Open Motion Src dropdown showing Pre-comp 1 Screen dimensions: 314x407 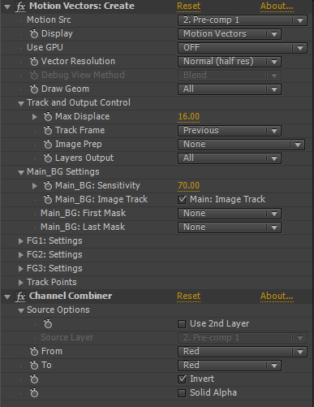[x=243, y=20]
